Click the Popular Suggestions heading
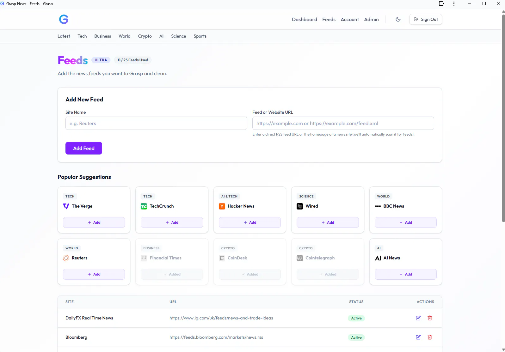505x352 pixels. click(x=84, y=177)
